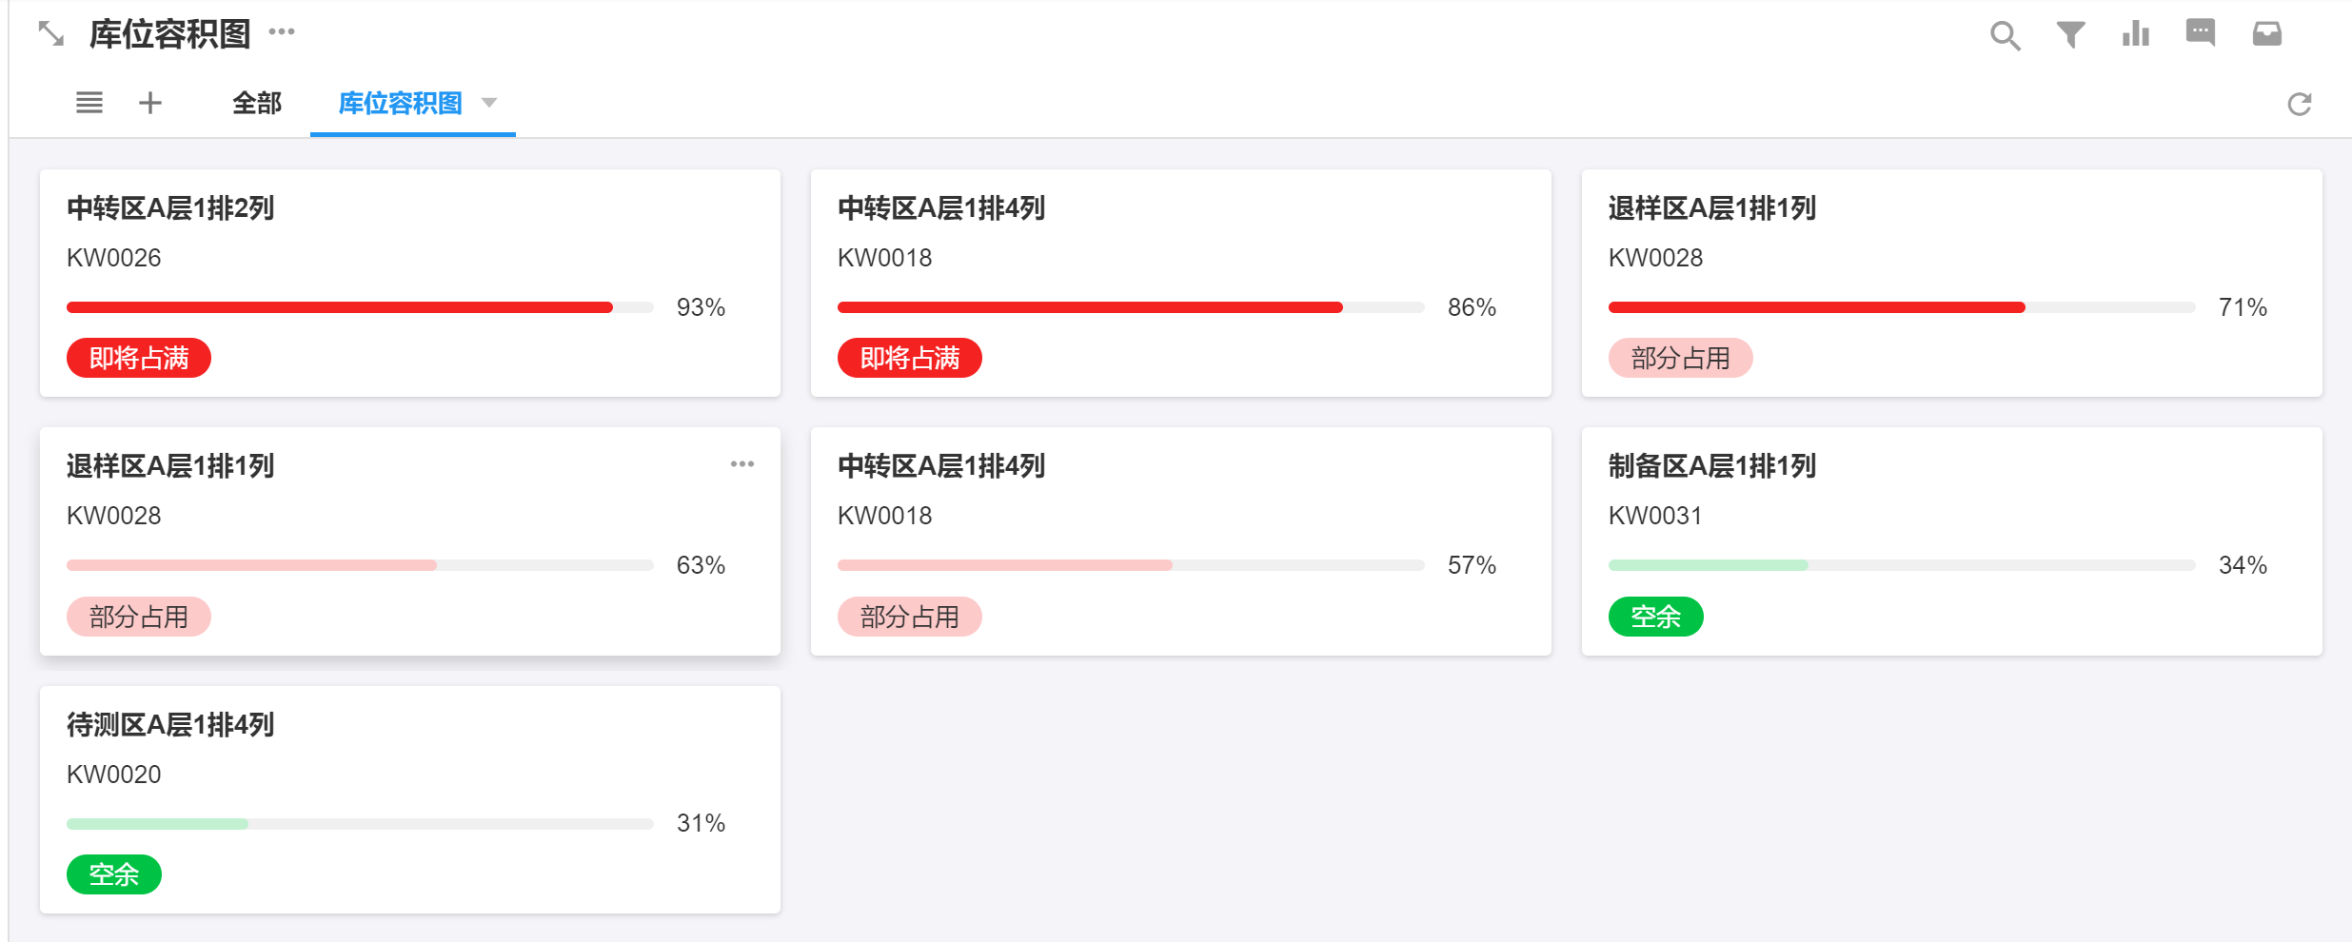Image resolution: width=2352 pixels, height=942 pixels.
Task: Add a new view with plus icon
Action: 150,103
